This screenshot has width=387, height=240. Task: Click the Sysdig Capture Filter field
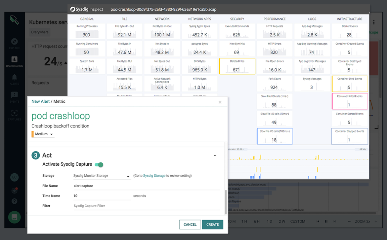[x=147, y=206]
